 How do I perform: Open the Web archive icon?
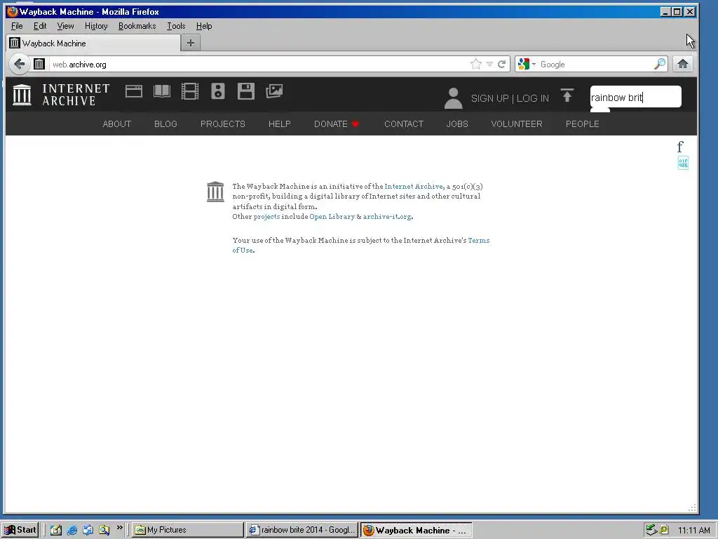134,91
